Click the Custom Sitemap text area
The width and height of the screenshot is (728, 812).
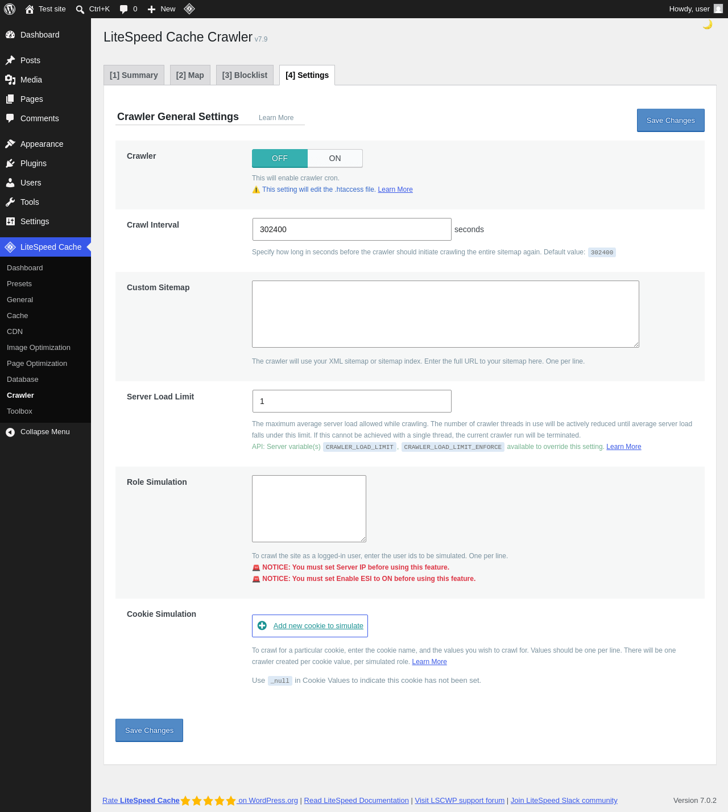pyautogui.click(x=445, y=314)
